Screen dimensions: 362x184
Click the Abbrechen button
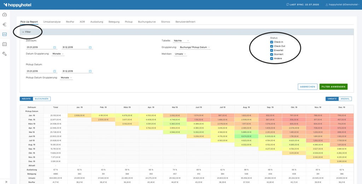308,87
